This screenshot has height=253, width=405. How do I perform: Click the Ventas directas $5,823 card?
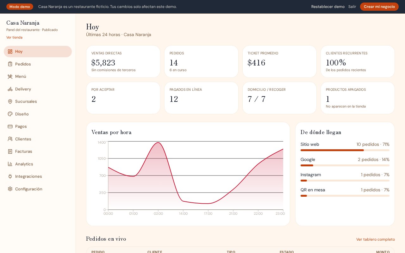(123, 62)
